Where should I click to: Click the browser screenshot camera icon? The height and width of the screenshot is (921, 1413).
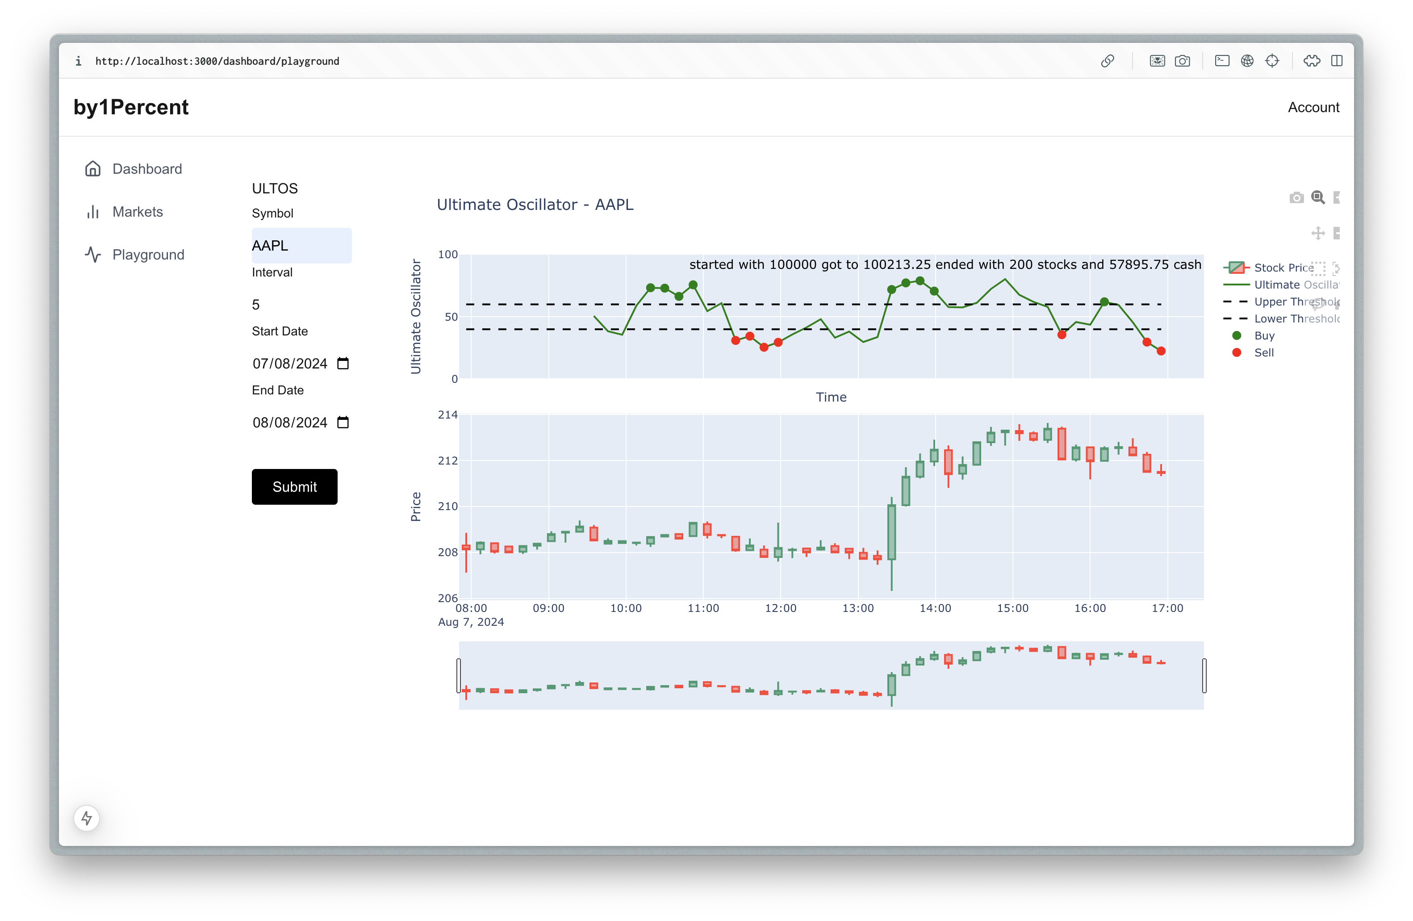[1182, 61]
